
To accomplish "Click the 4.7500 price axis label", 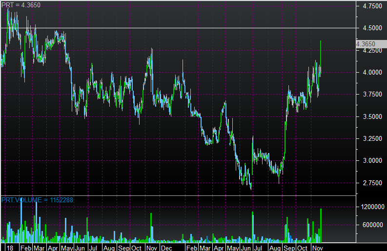I will coord(368,7).
